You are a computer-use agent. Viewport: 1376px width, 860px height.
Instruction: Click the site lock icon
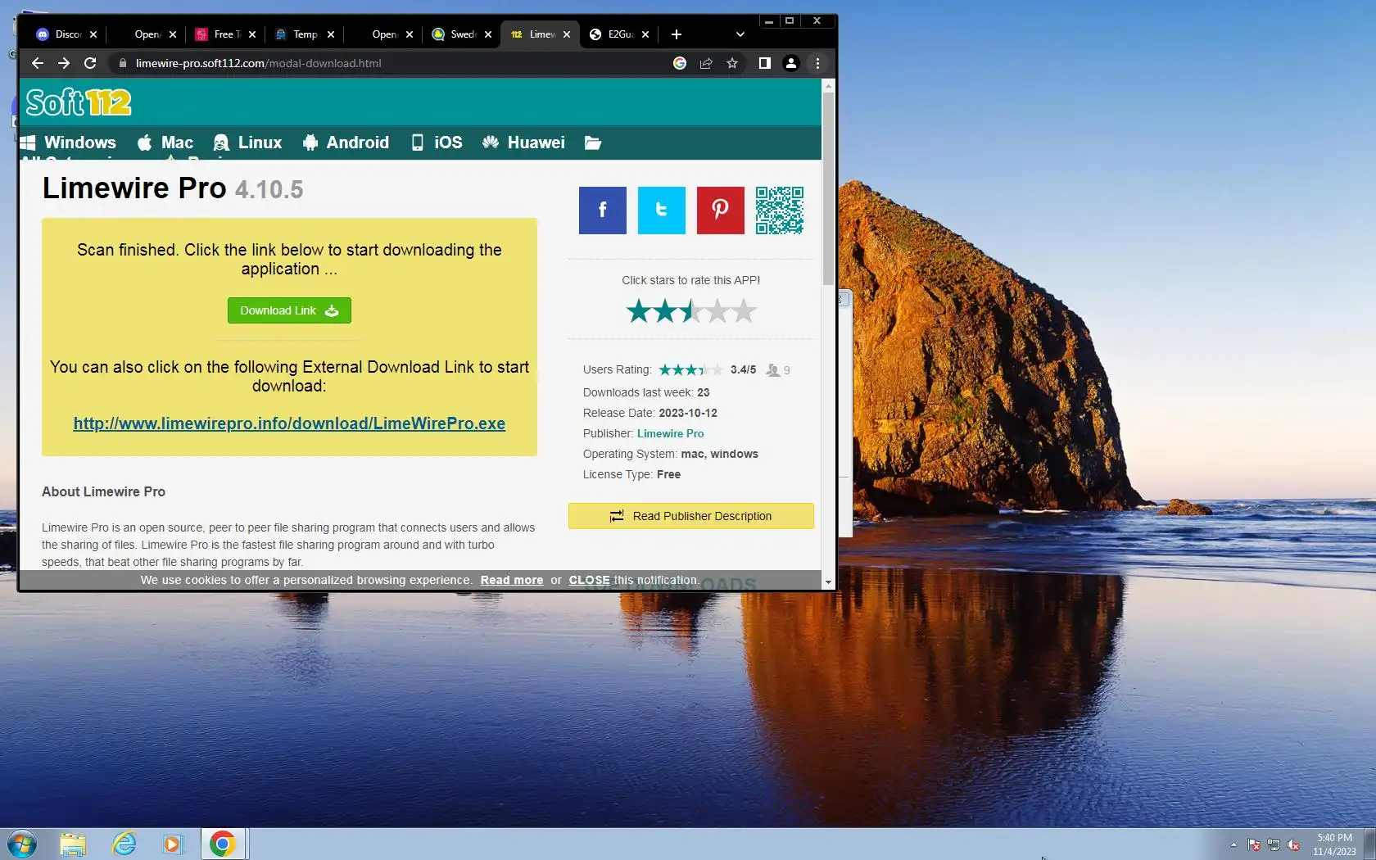[x=123, y=63]
